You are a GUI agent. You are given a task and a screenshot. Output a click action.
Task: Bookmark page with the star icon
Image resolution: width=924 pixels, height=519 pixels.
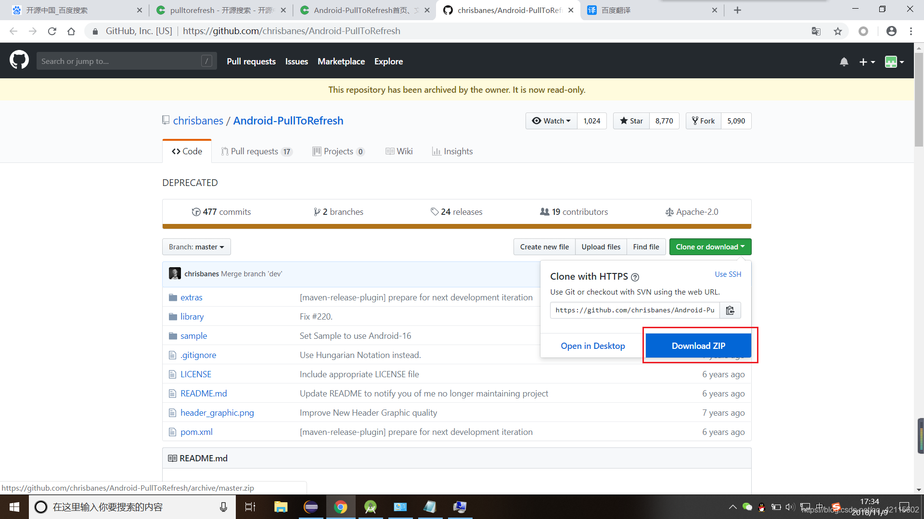[x=838, y=31]
